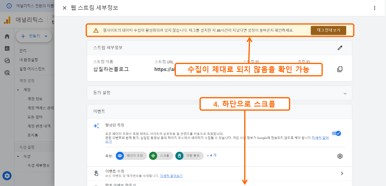Open the + 4 개 measurements link

pyautogui.click(x=211, y=155)
